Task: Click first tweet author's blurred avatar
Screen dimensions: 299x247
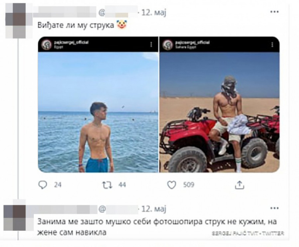Action: (x=16, y=21)
